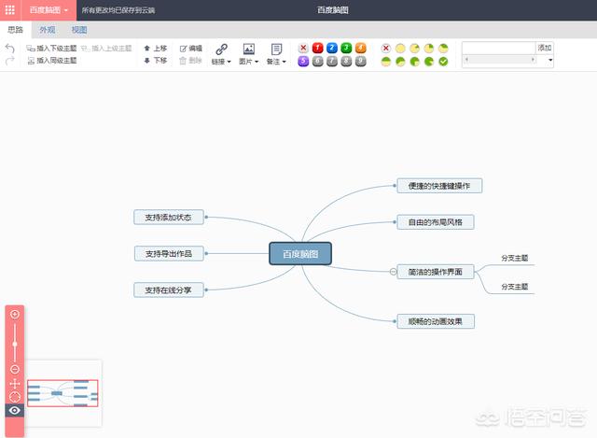The width and height of the screenshot is (597, 438).
Task: Click the 编辑 edit button
Action: point(190,48)
